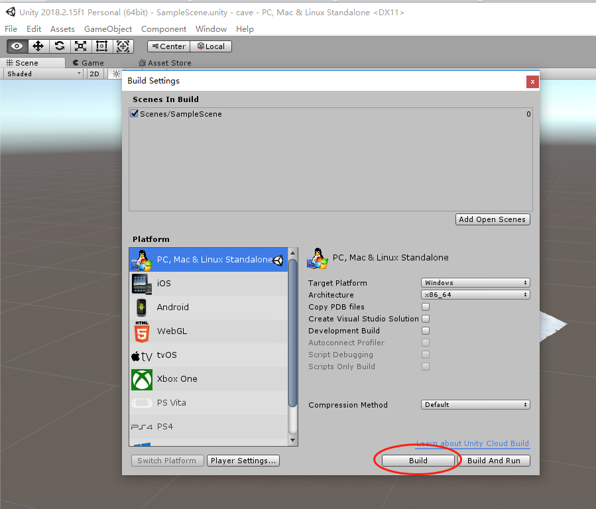Select the Xbox One platform icon

pos(142,380)
